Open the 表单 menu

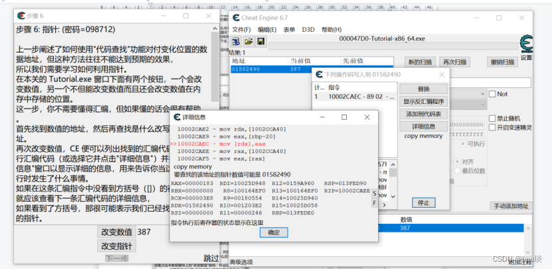pos(289,29)
